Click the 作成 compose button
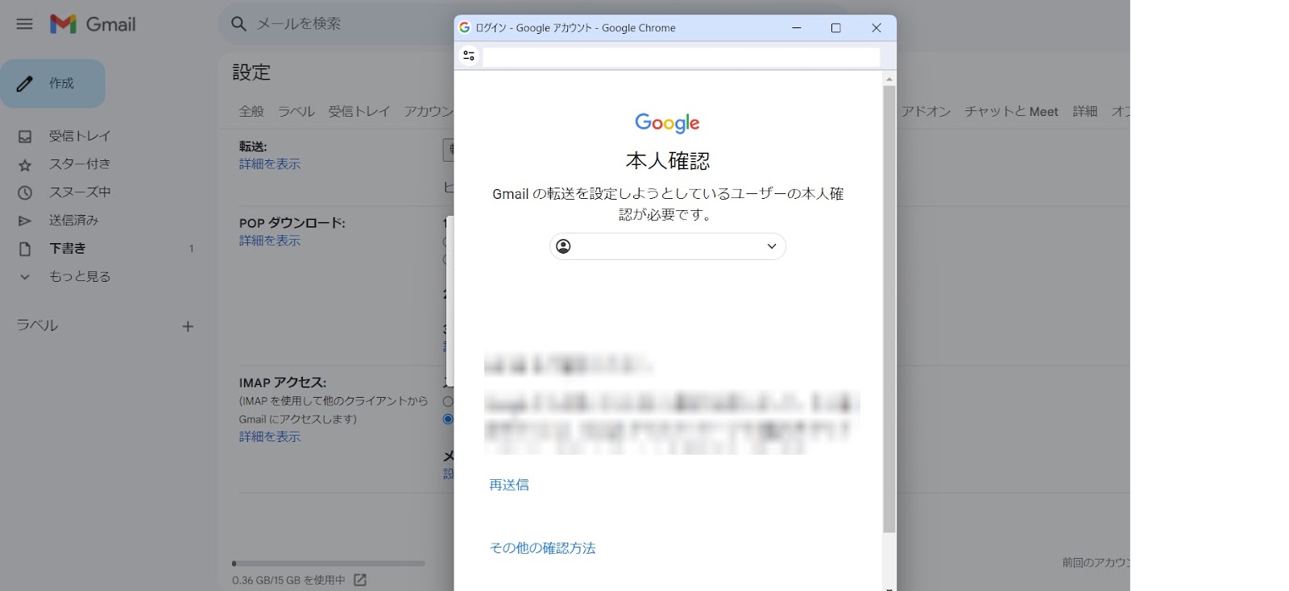 (53, 83)
